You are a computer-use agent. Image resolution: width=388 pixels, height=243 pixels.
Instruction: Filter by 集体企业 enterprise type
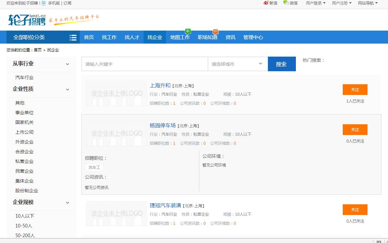24,181
